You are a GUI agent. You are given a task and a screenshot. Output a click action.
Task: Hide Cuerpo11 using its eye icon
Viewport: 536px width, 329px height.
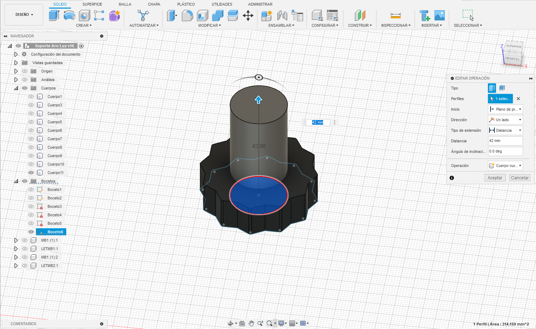click(31, 173)
